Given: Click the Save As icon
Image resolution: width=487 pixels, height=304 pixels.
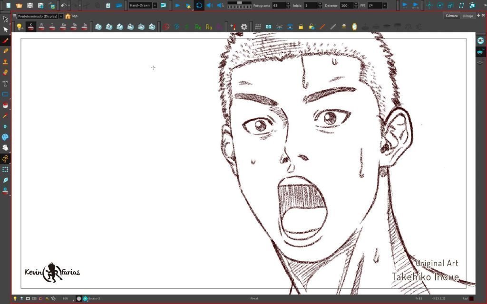Looking at the screenshot, I should click(x=40, y=5).
